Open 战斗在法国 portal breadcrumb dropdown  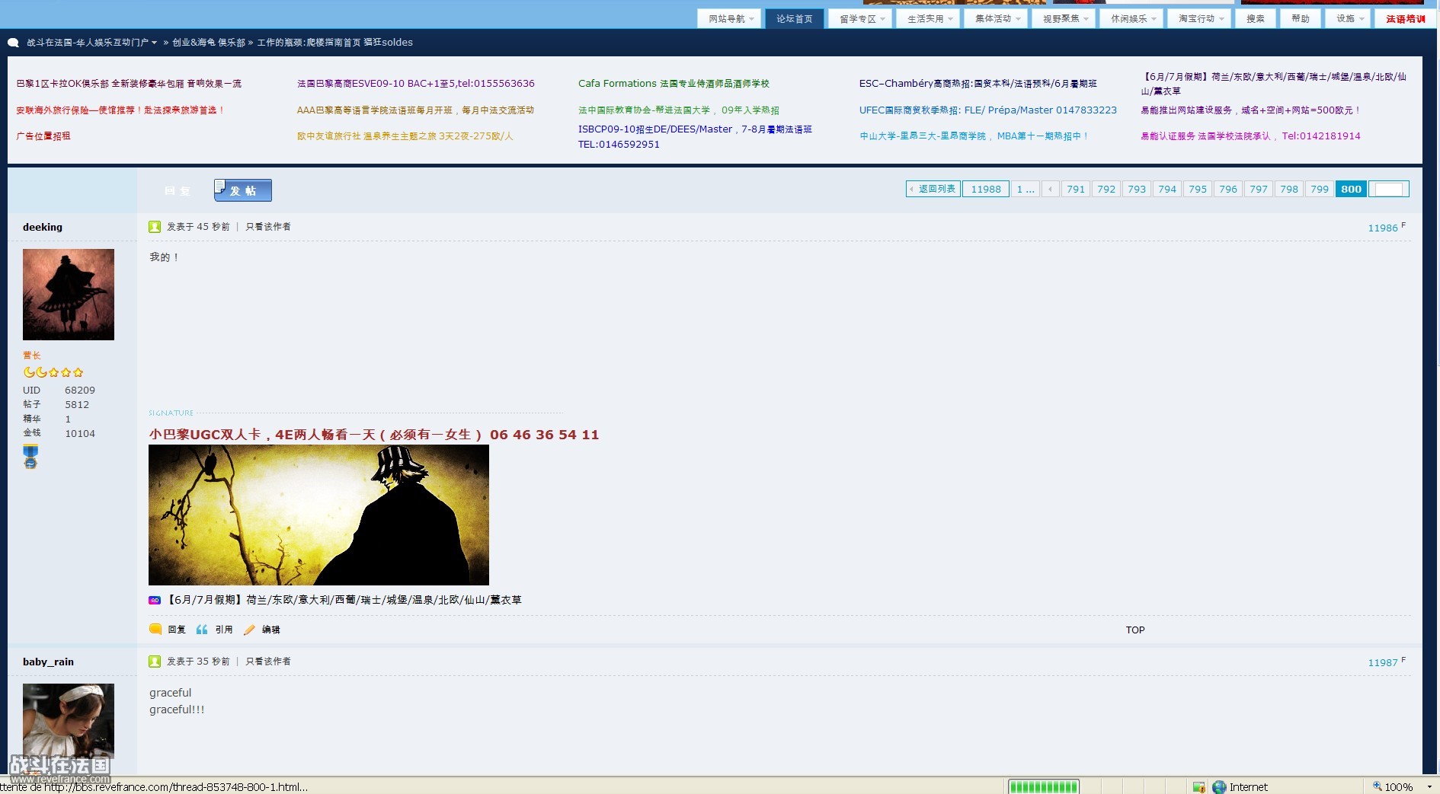tap(92, 43)
